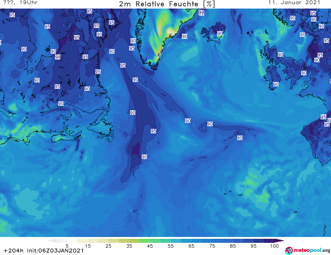Click the '75' value on the color scale
Viewport: 331px width, 255px height.
point(212,246)
